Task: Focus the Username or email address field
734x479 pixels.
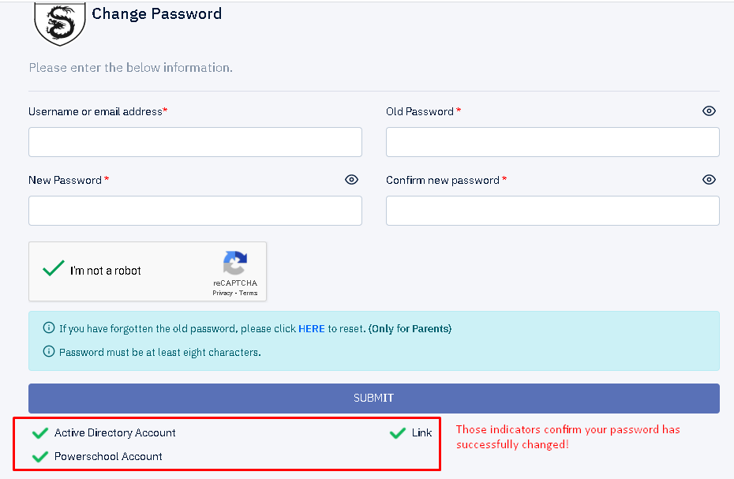Action: [195, 142]
